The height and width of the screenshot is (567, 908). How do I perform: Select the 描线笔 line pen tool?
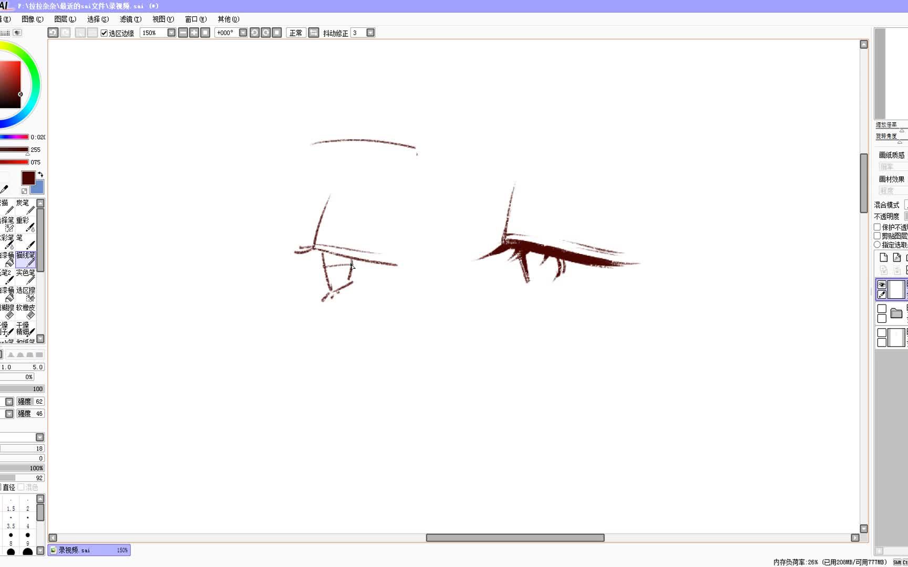(x=26, y=259)
